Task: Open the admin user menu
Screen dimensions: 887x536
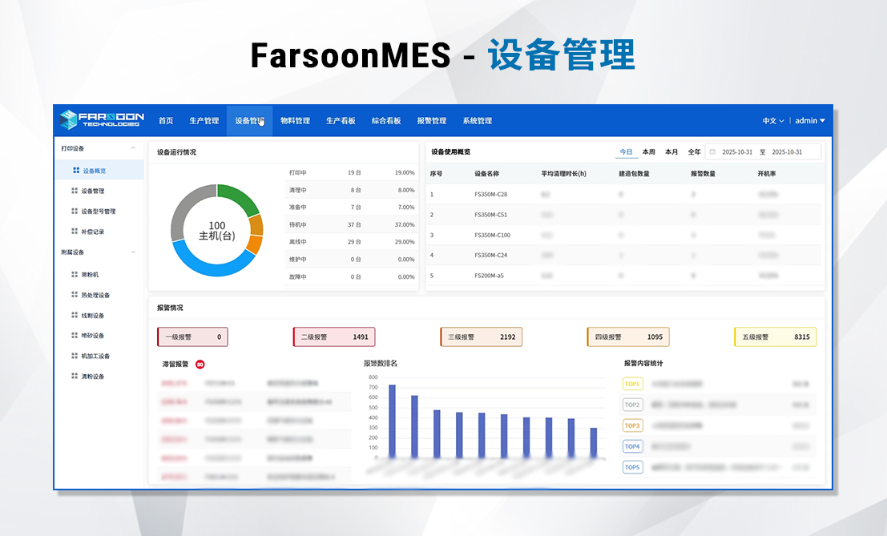Action: 809,121
